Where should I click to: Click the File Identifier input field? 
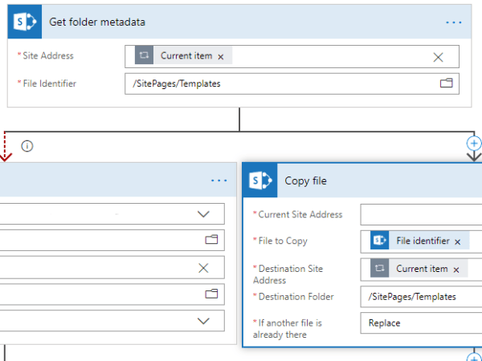coord(292,83)
